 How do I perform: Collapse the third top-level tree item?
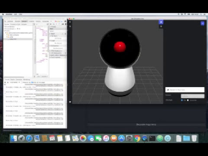coord(4,31)
